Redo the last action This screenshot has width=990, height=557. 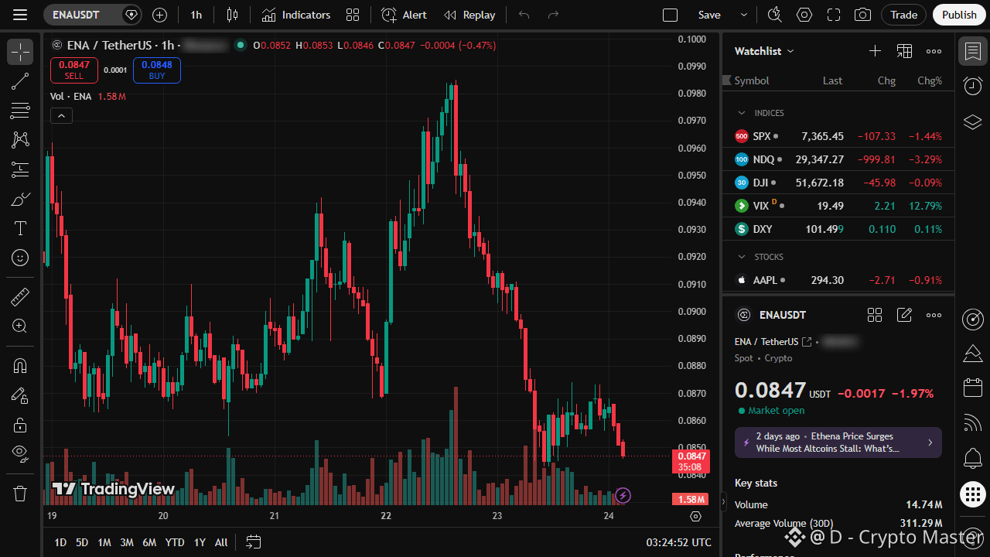pos(553,15)
